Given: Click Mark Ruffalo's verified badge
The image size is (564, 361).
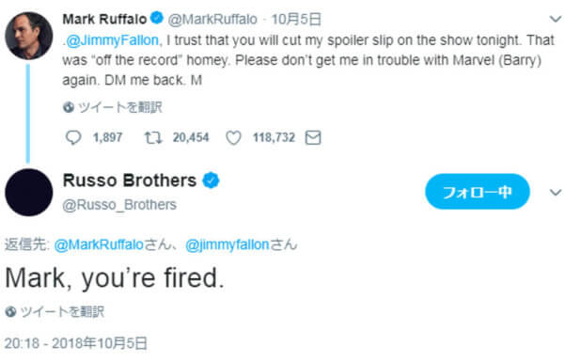Looking at the screenshot, I should (157, 18).
